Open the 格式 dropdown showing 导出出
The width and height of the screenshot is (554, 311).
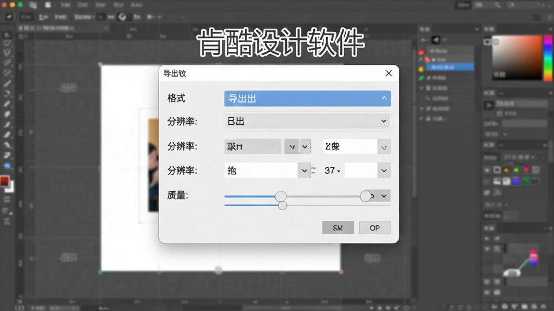pos(307,98)
